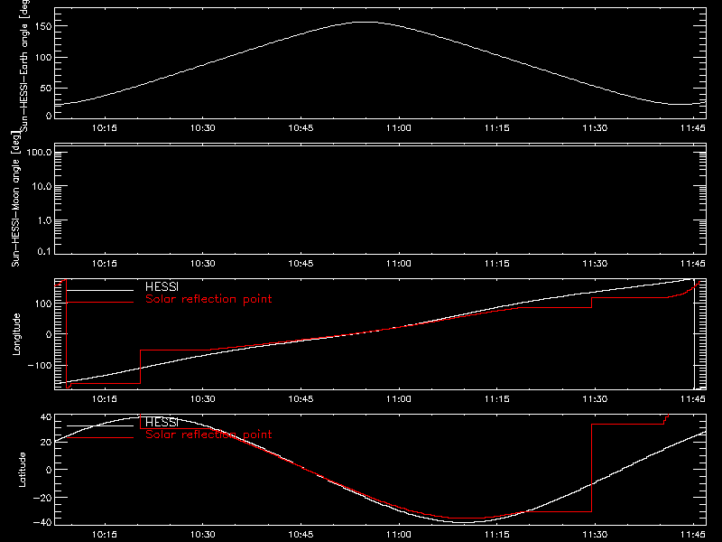Viewport: 722px width, 542px height.
Task: Click the '0.1' tick on Moon angle axis
Action: click(x=44, y=251)
